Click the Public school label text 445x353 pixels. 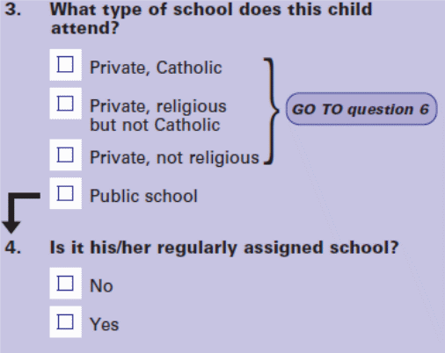pos(143,196)
